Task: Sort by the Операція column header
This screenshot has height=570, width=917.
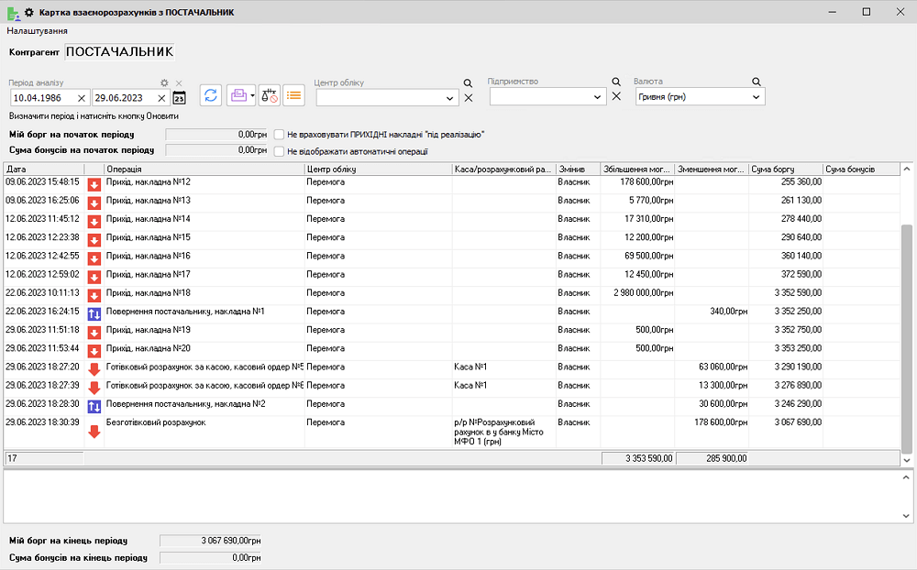Action: click(204, 170)
